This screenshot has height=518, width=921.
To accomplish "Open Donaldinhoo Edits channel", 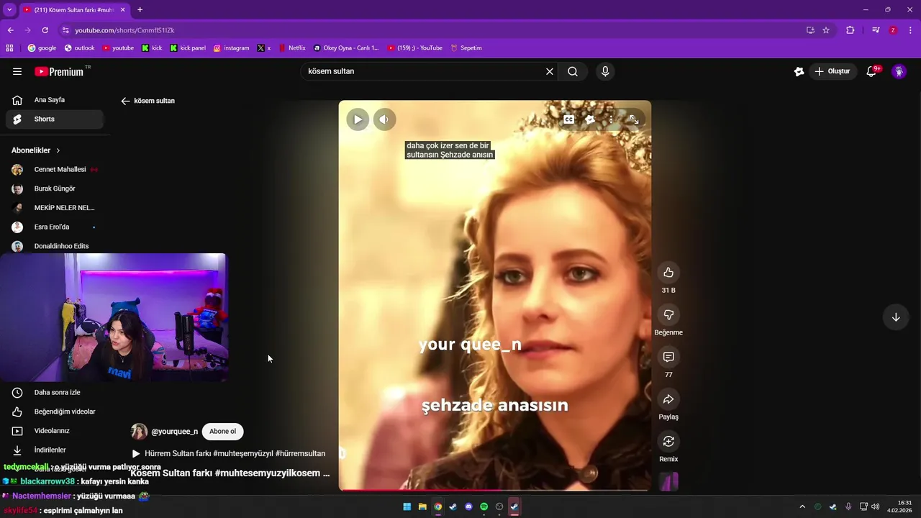I will pyautogui.click(x=55, y=246).
